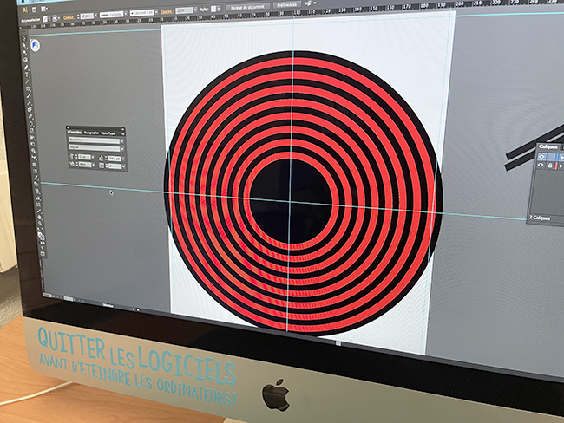Select the Free Transform tool
Screen dimensions: 564x423
coord(33,145)
